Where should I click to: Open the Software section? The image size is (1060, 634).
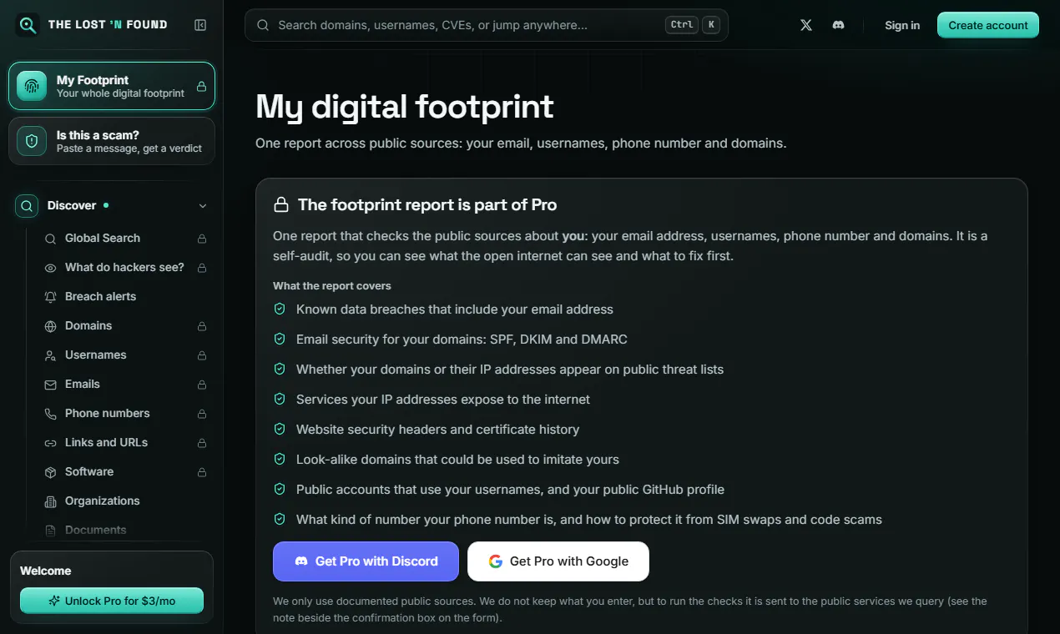(125, 472)
